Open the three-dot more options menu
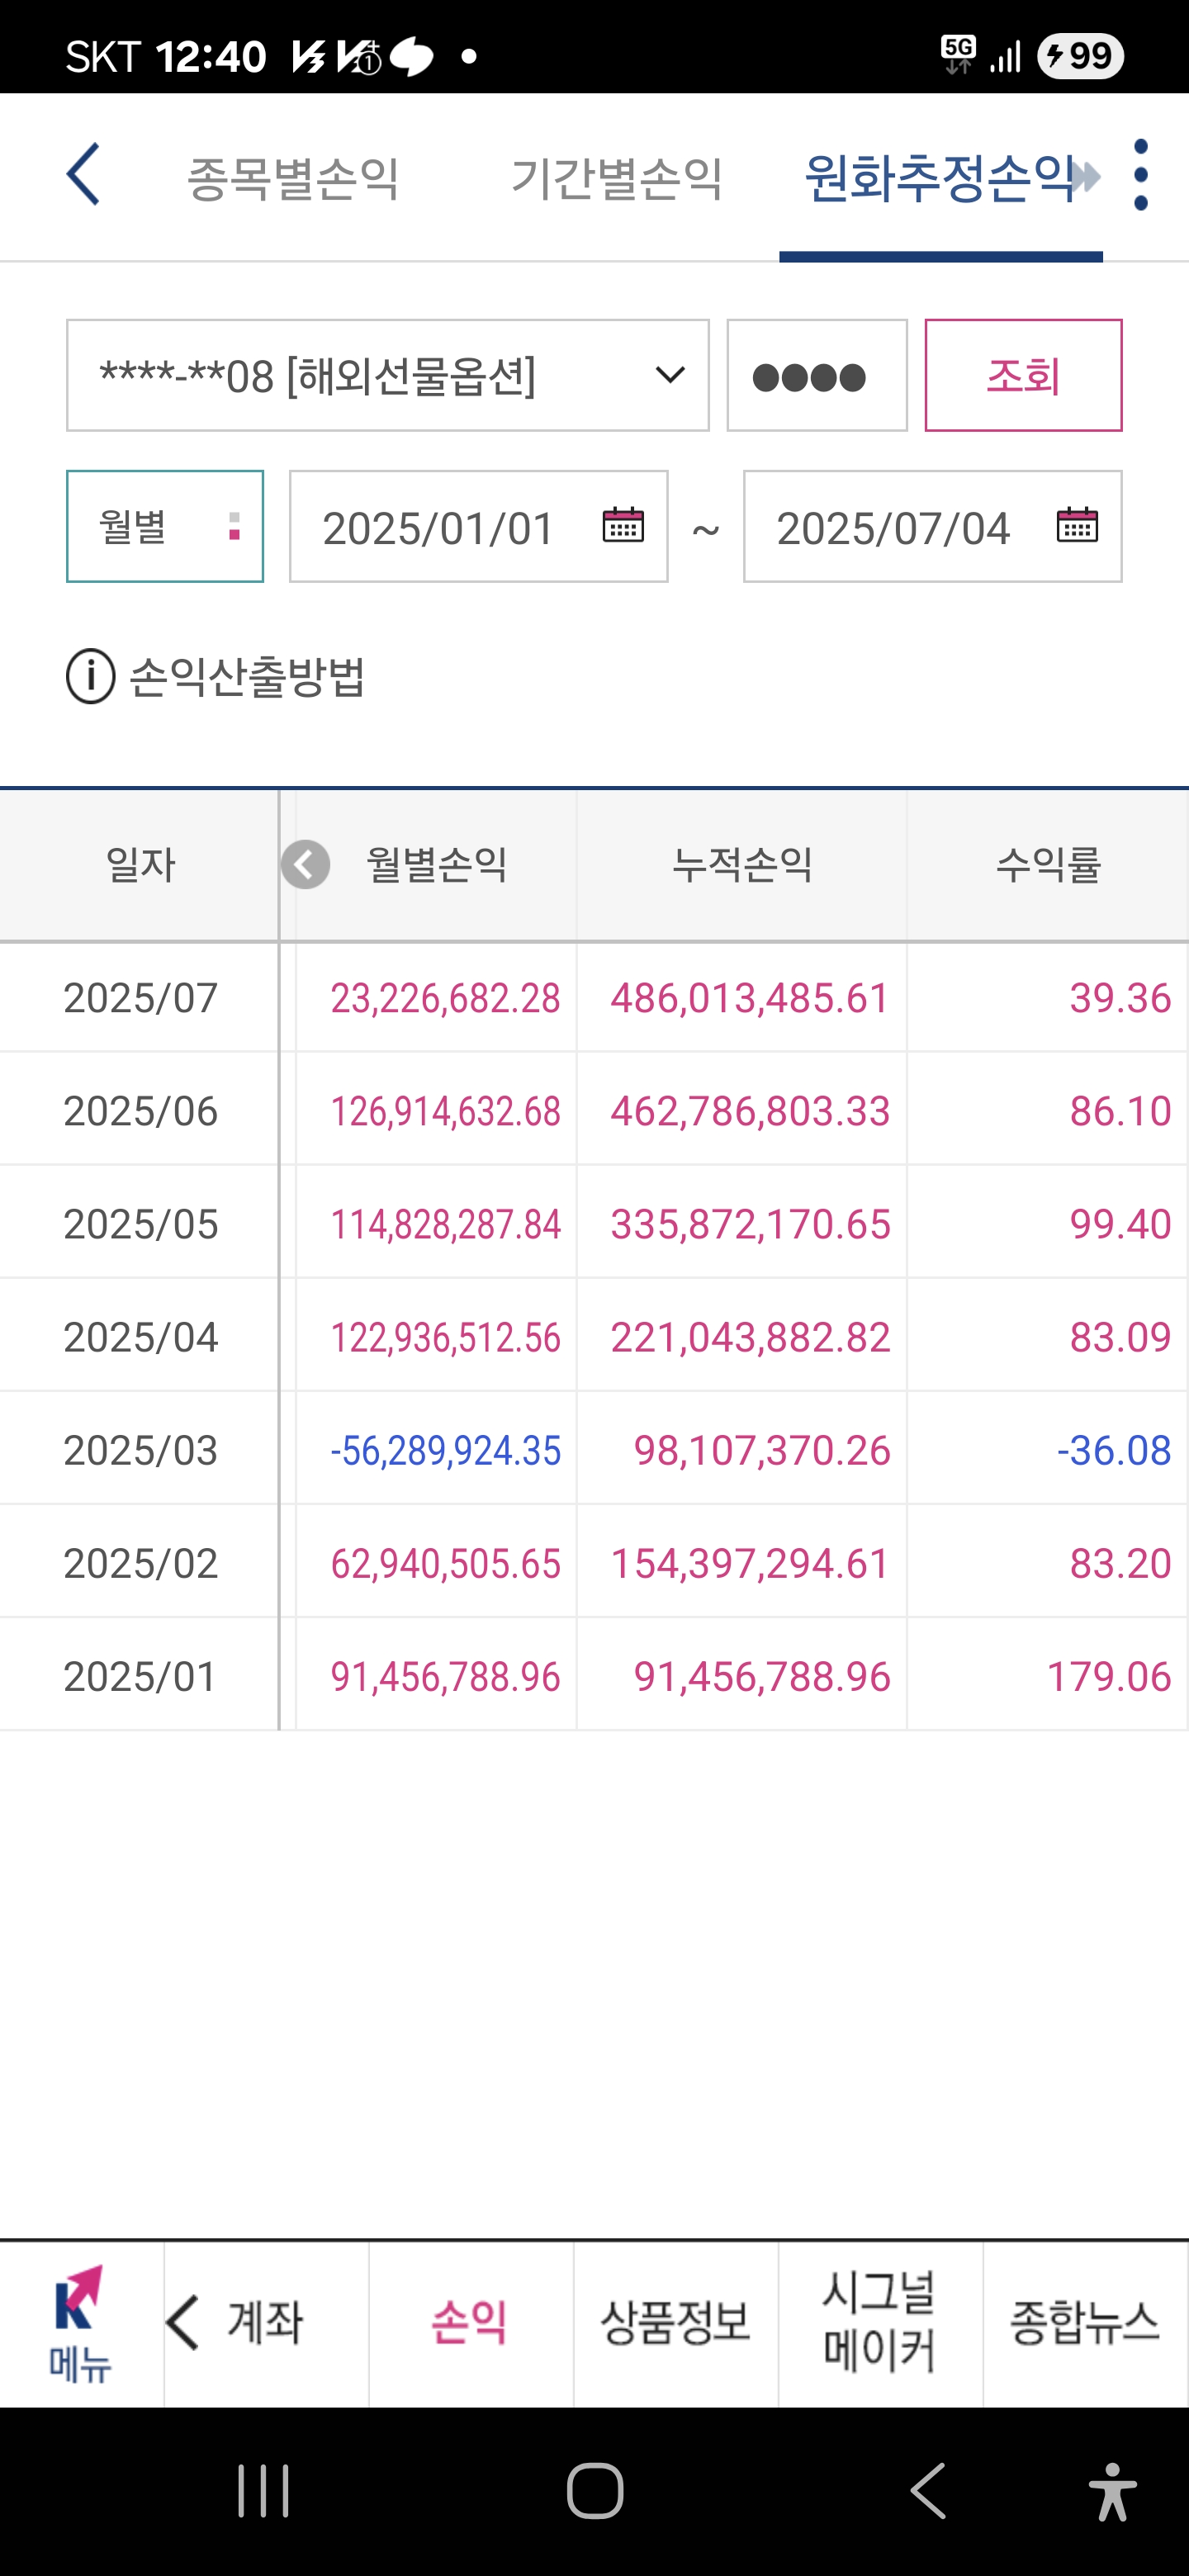 point(1141,175)
